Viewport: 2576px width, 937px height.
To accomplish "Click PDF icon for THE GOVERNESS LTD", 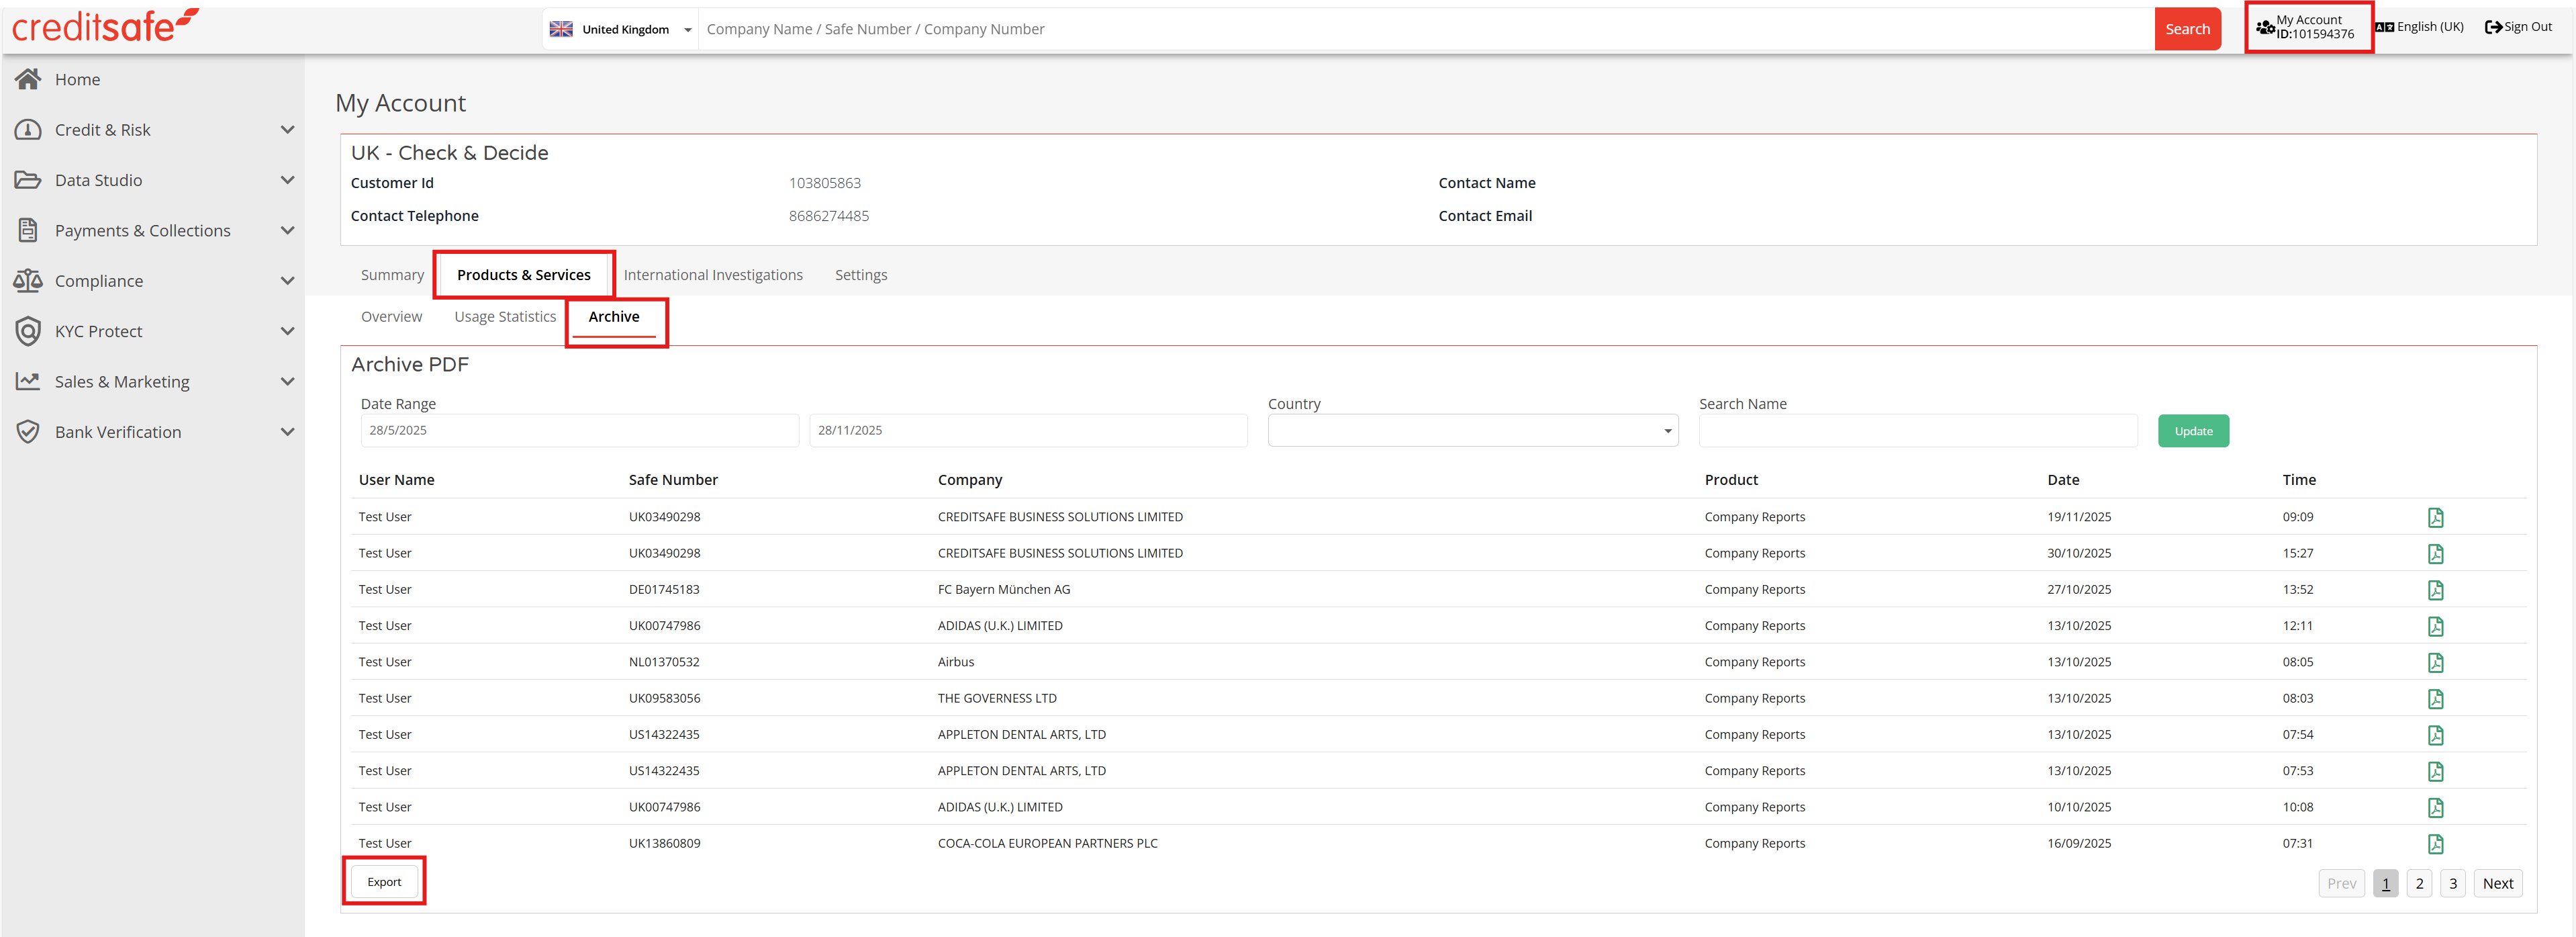I will pos(2435,699).
